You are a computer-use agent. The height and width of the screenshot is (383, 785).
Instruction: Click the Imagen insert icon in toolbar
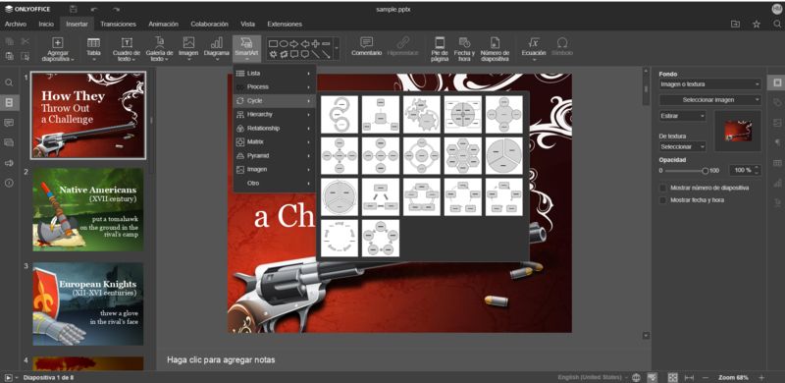pos(188,43)
